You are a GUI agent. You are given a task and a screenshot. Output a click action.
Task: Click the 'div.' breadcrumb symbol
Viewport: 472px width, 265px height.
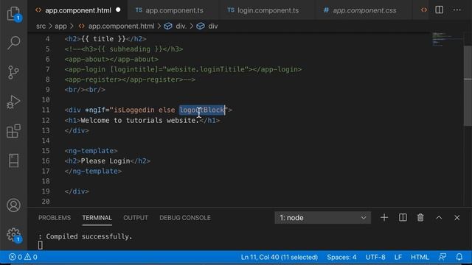point(181,26)
